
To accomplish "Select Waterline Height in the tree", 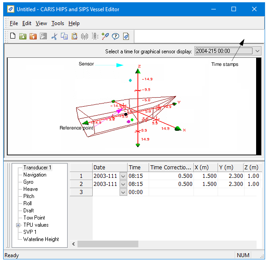I will pos(41,239).
